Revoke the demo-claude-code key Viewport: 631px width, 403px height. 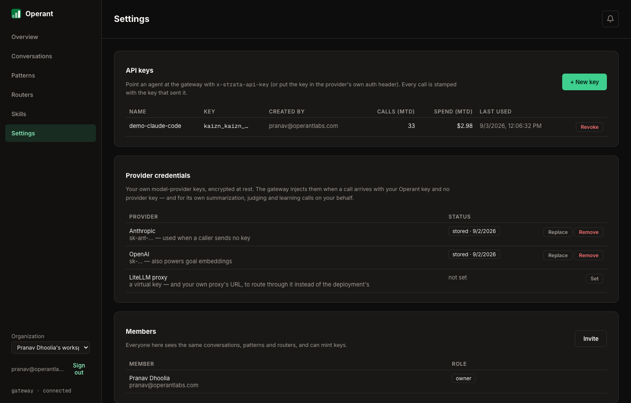[x=589, y=127]
